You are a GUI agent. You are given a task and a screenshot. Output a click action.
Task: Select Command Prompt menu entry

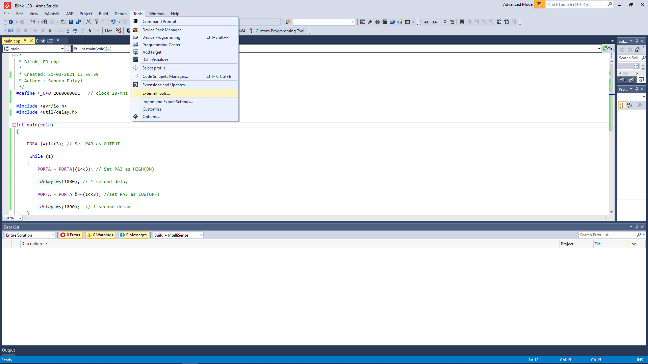[x=184, y=22]
